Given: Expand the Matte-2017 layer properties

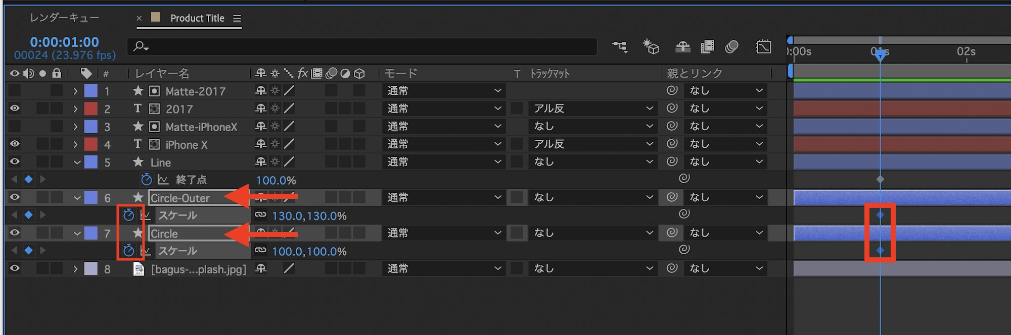Looking at the screenshot, I should coord(75,91).
